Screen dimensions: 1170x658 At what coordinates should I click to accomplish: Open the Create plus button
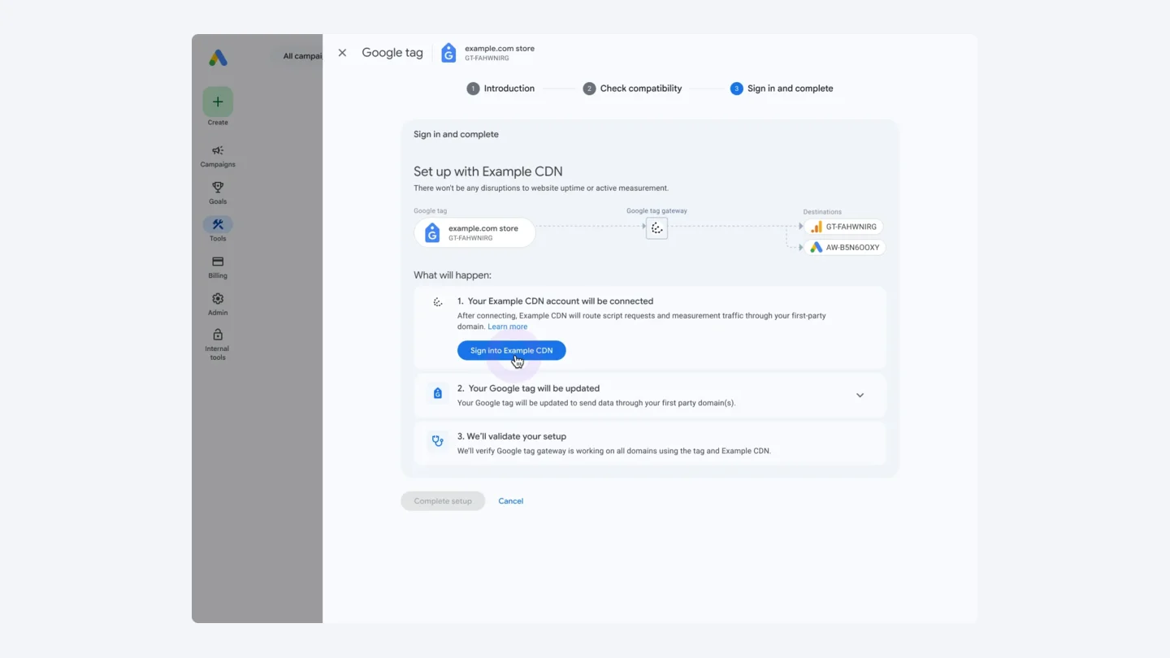pyautogui.click(x=218, y=102)
